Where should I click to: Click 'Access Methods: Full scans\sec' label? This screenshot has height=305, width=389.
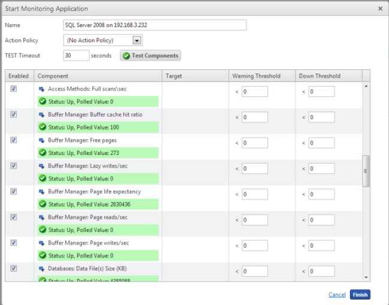[87, 89]
